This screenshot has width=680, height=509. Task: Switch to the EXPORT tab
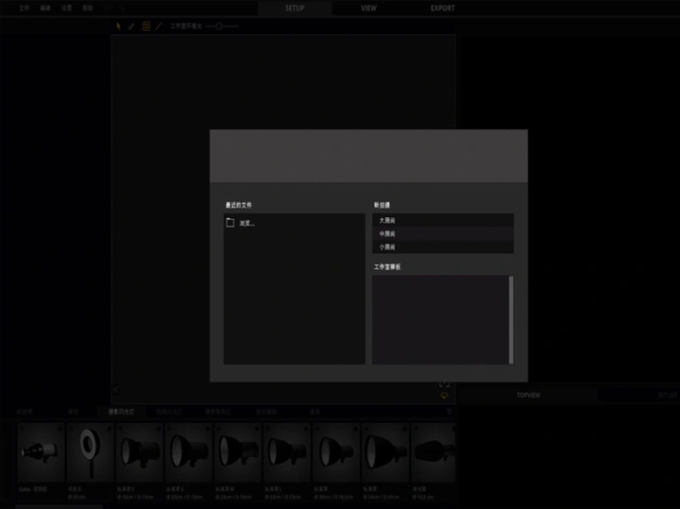coord(442,8)
